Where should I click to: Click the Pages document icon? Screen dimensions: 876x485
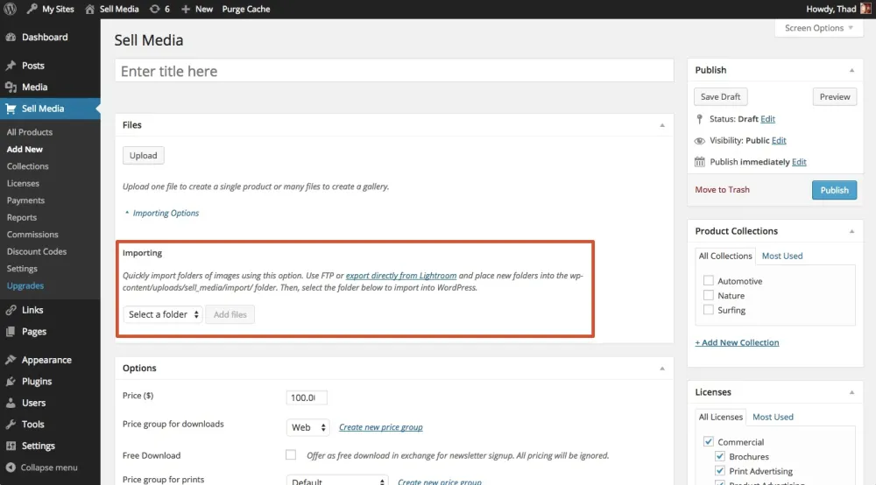(11, 332)
